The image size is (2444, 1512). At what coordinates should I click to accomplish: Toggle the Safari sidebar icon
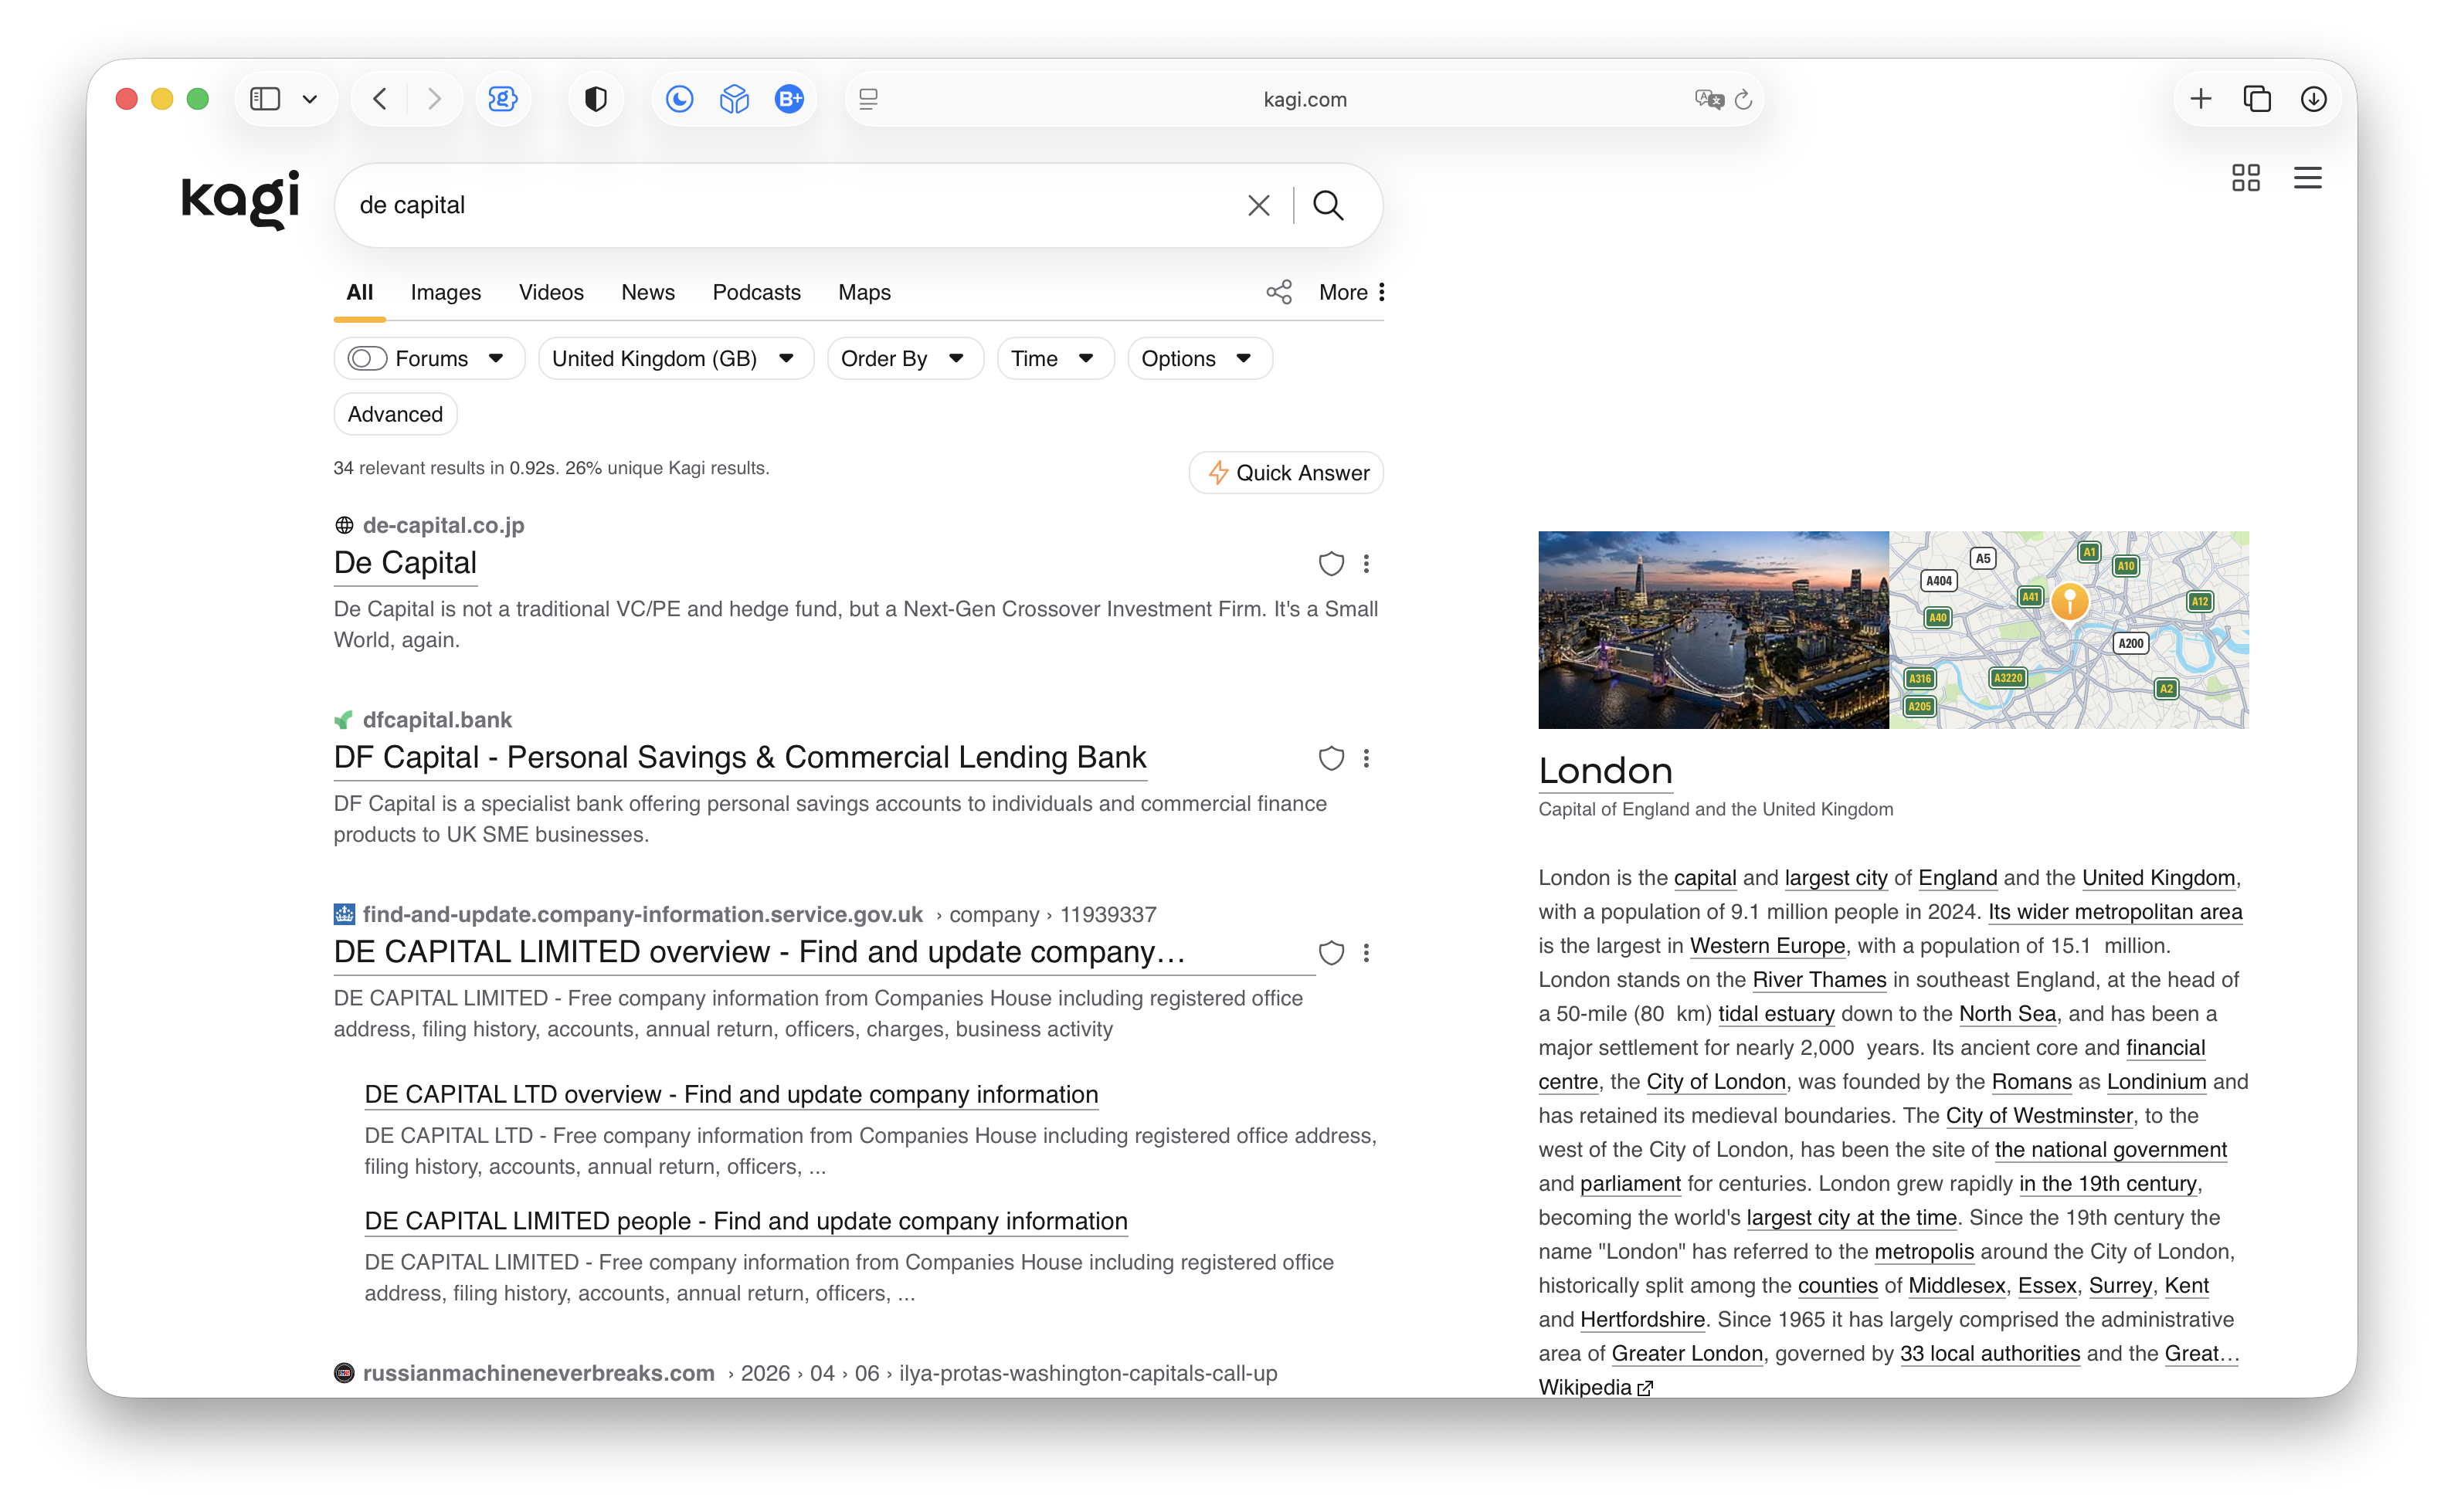pyautogui.click(x=265, y=99)
